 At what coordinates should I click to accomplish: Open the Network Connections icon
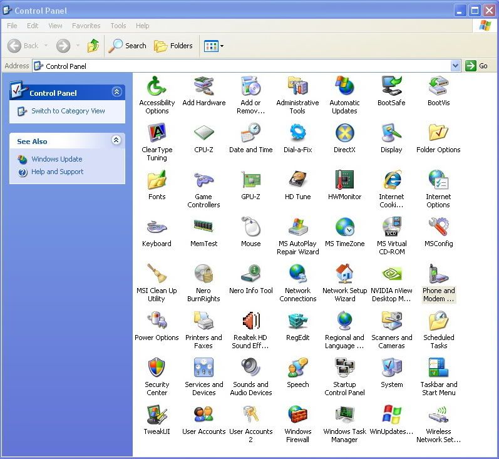point(297,274)
